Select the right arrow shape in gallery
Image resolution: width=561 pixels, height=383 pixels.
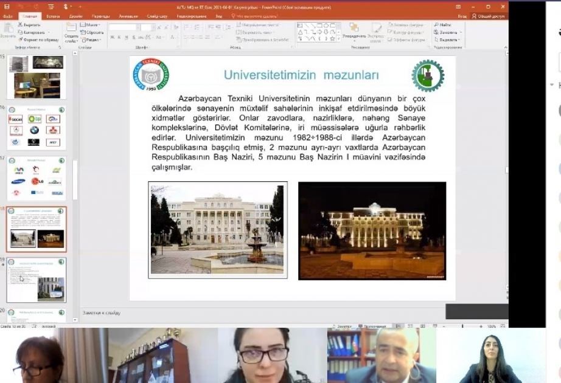320,32
